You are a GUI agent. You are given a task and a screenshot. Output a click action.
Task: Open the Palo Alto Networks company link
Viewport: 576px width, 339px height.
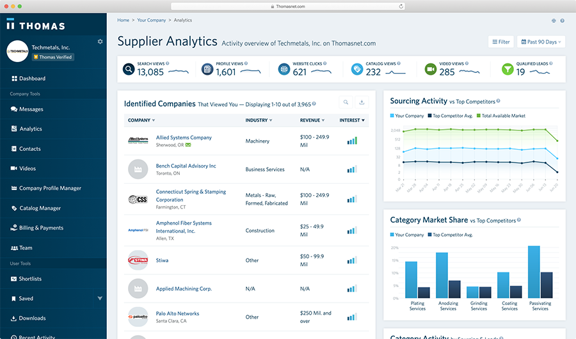click(177, 313)
